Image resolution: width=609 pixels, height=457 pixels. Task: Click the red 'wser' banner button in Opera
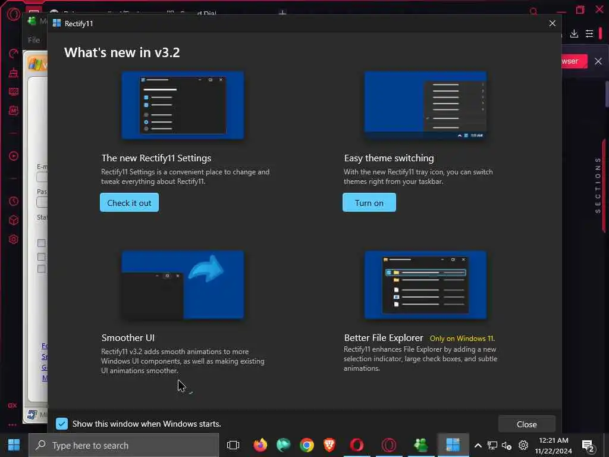(574, 61)
